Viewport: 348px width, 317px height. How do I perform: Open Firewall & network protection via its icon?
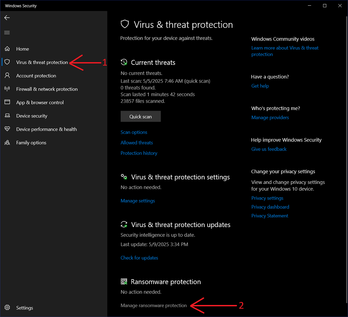point(7,89)
